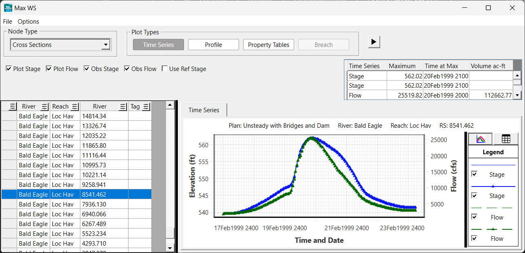This screenshot has width=525, height=253.
Task: Open filter icon on Tag column header
Action: (x=146, y=107)
